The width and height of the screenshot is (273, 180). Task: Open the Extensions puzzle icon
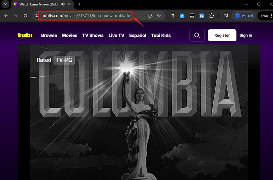[x=211, y=16]
